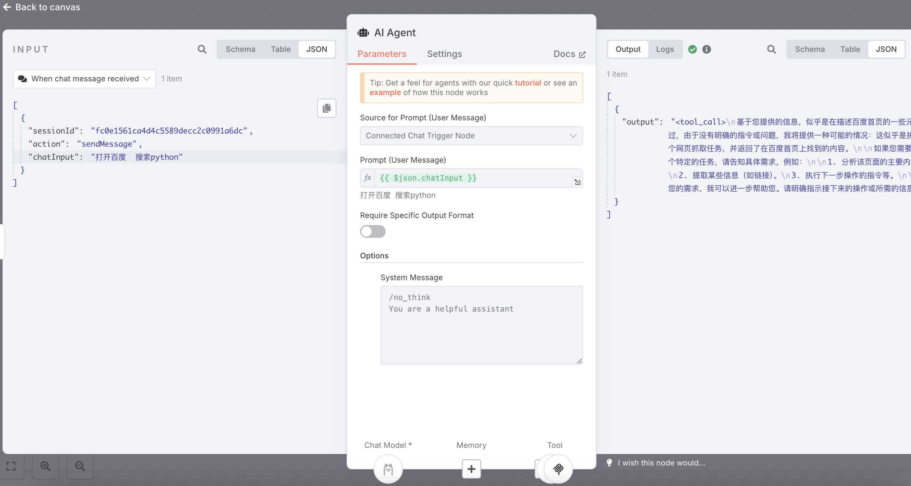Screen dimensions: 911x486
Task: Copy the input JSON with the copy icon
Action: click(326, 108)
